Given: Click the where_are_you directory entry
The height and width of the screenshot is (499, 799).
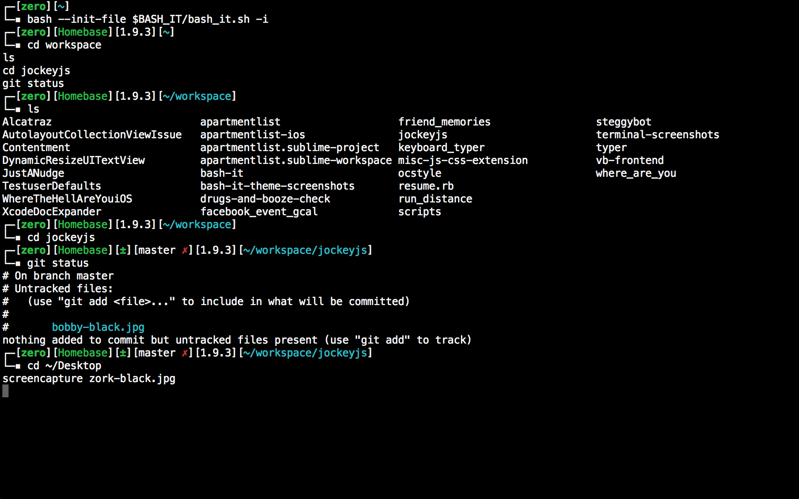Looking at the screenshot, I should (x=636, y=173).
